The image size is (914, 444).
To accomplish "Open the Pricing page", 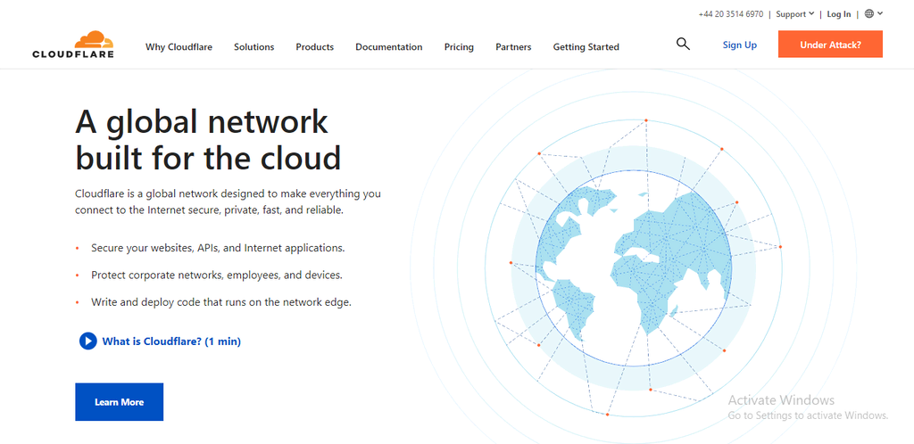I will (x=459, y=47).
